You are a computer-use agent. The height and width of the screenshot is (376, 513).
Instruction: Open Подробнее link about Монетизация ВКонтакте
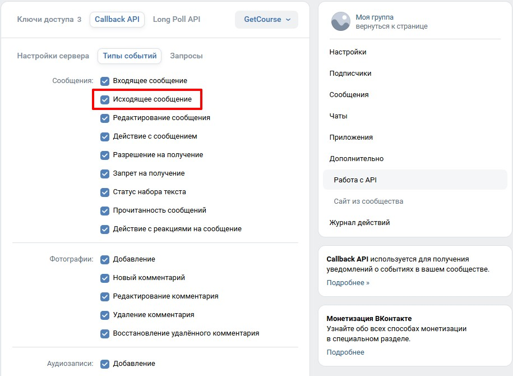coord(345,352)
